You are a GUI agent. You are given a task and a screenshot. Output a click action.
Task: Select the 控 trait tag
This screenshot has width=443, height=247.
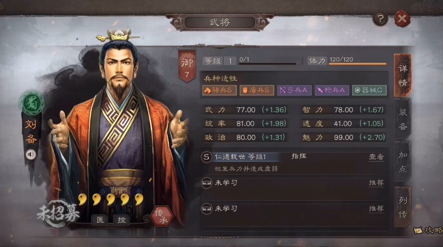pyautogui.click(x=122, y=220)
